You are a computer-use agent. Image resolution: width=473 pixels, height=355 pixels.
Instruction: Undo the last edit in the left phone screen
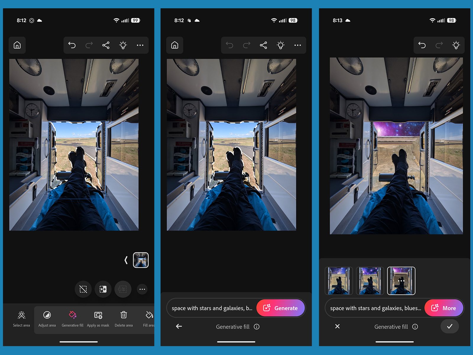tap(72, 45)
